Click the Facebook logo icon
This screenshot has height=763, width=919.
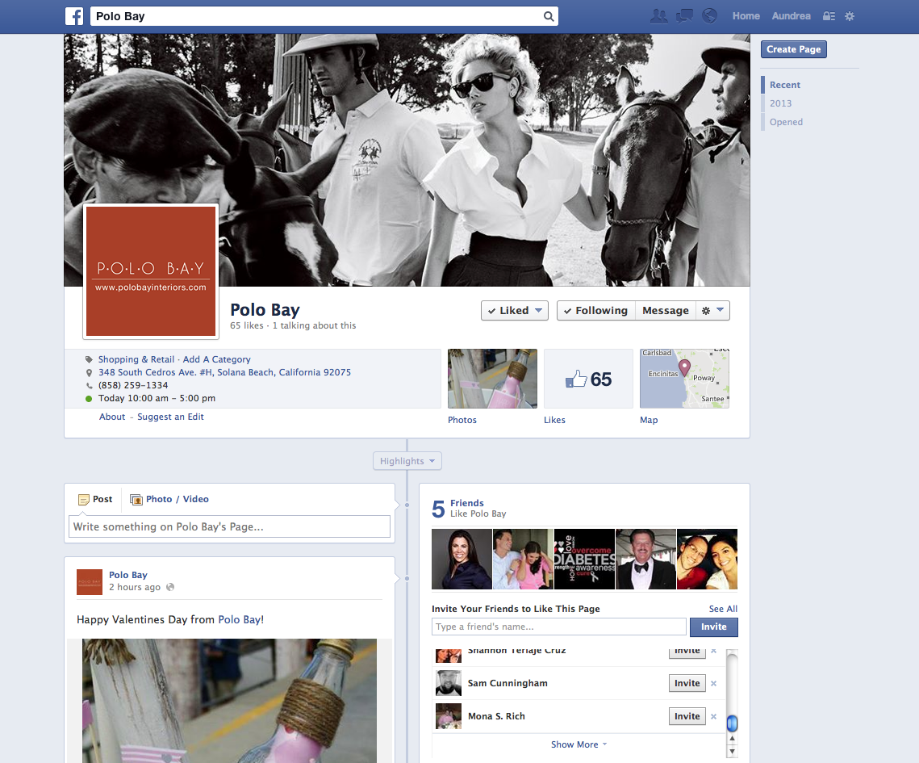74,16
